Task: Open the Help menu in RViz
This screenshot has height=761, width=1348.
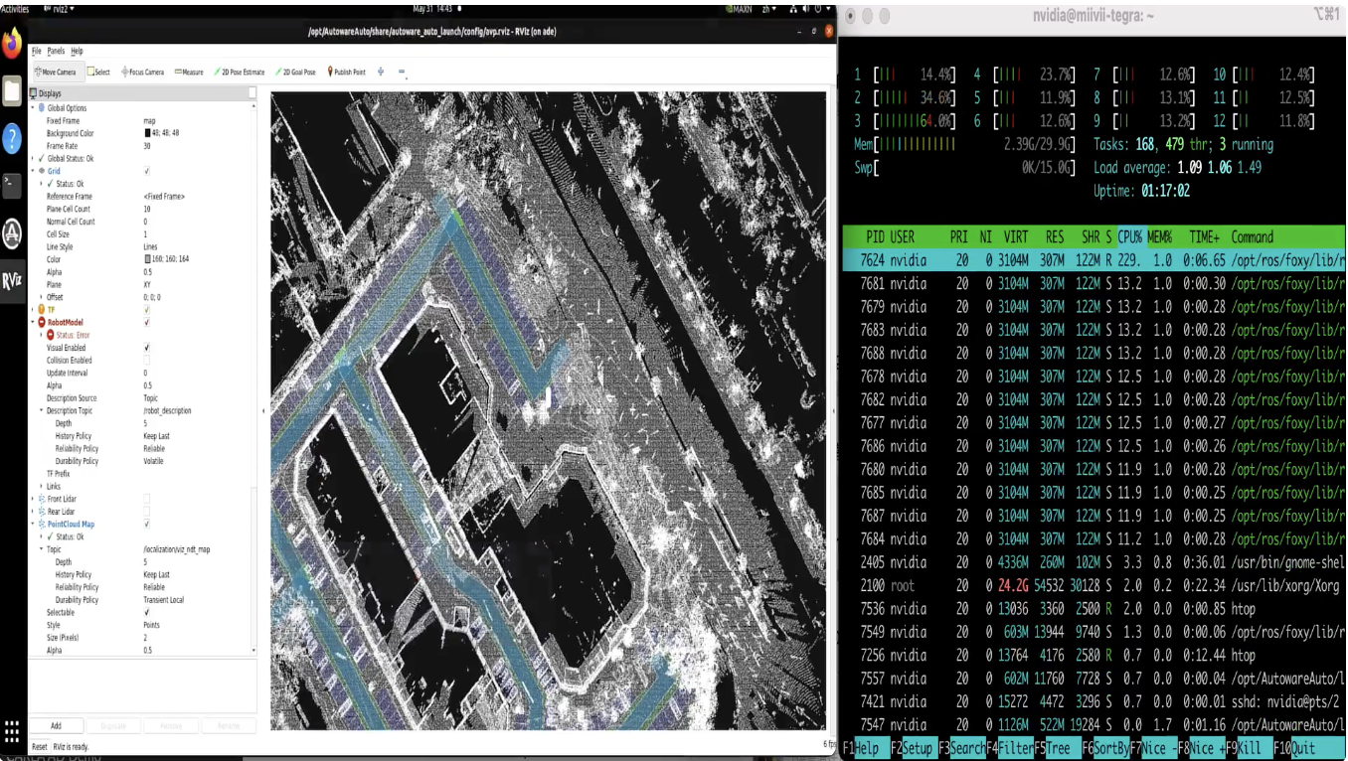Action: 77,51
